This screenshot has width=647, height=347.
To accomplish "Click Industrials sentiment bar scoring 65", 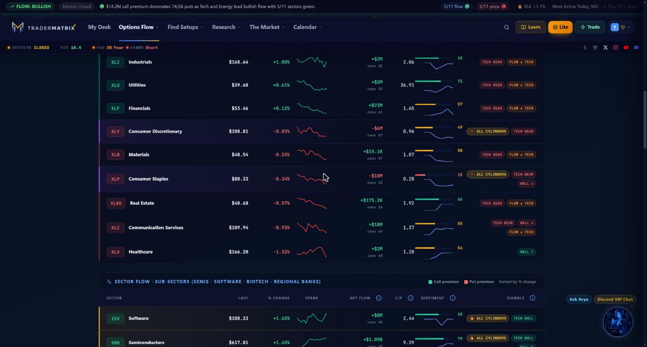I will point(434,58).
